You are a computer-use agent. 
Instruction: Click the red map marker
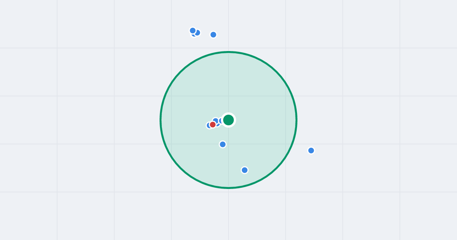pos(213,125)
